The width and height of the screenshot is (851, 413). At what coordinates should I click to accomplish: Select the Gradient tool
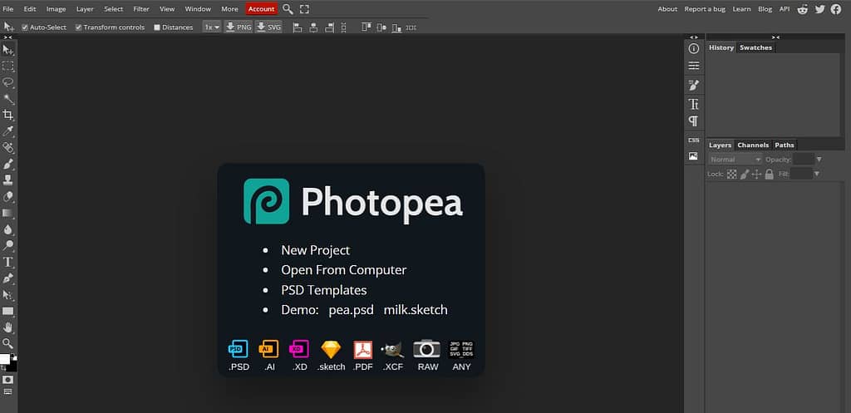click(8, 213)
